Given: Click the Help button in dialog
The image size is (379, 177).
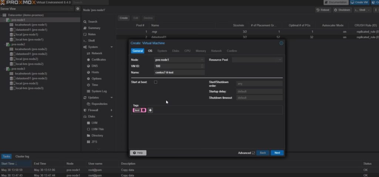Looking at the screenshot, I should (x=138, y=153).
